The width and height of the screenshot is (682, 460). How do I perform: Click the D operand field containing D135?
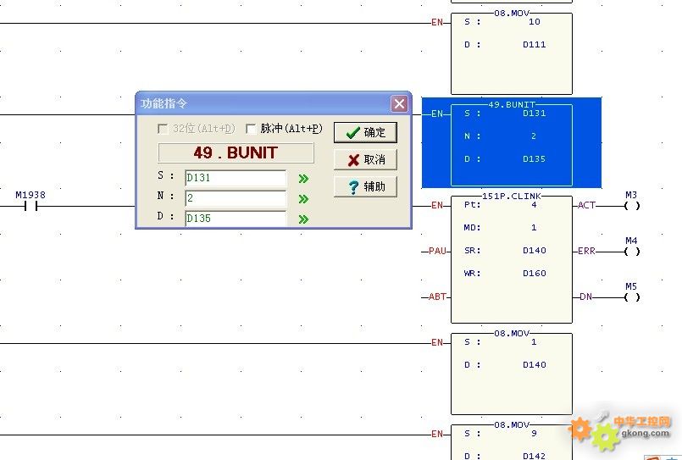tap(236, 219)
